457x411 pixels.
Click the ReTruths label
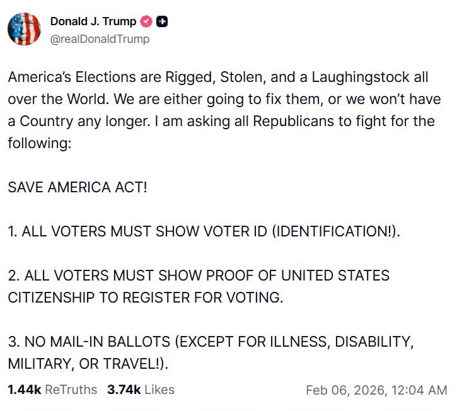[71, 390]
